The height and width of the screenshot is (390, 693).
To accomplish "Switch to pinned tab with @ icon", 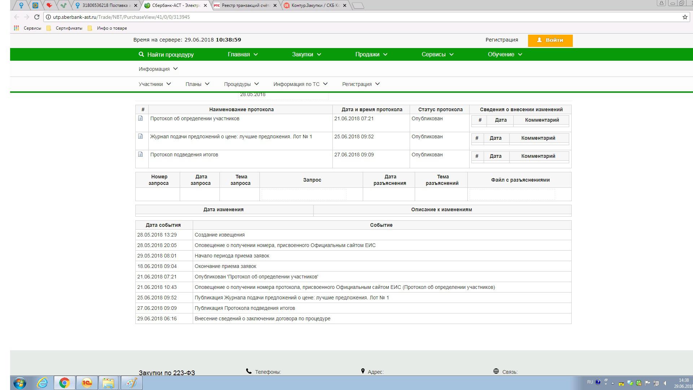I will pos(35,5).
